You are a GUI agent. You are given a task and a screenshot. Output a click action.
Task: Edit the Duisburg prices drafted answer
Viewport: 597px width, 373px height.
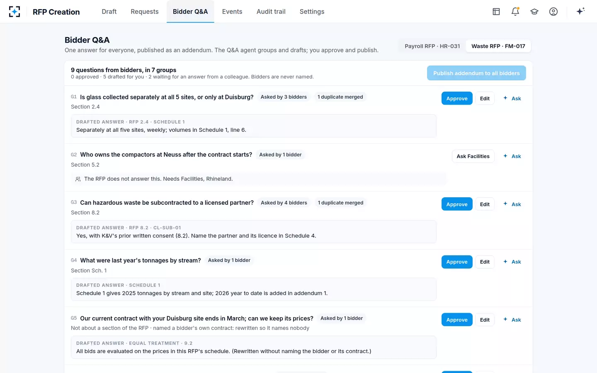tap(485, 320)
